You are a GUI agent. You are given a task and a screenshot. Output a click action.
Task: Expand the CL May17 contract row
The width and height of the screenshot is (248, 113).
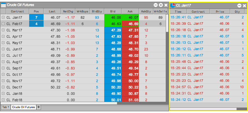coord(3,43)
